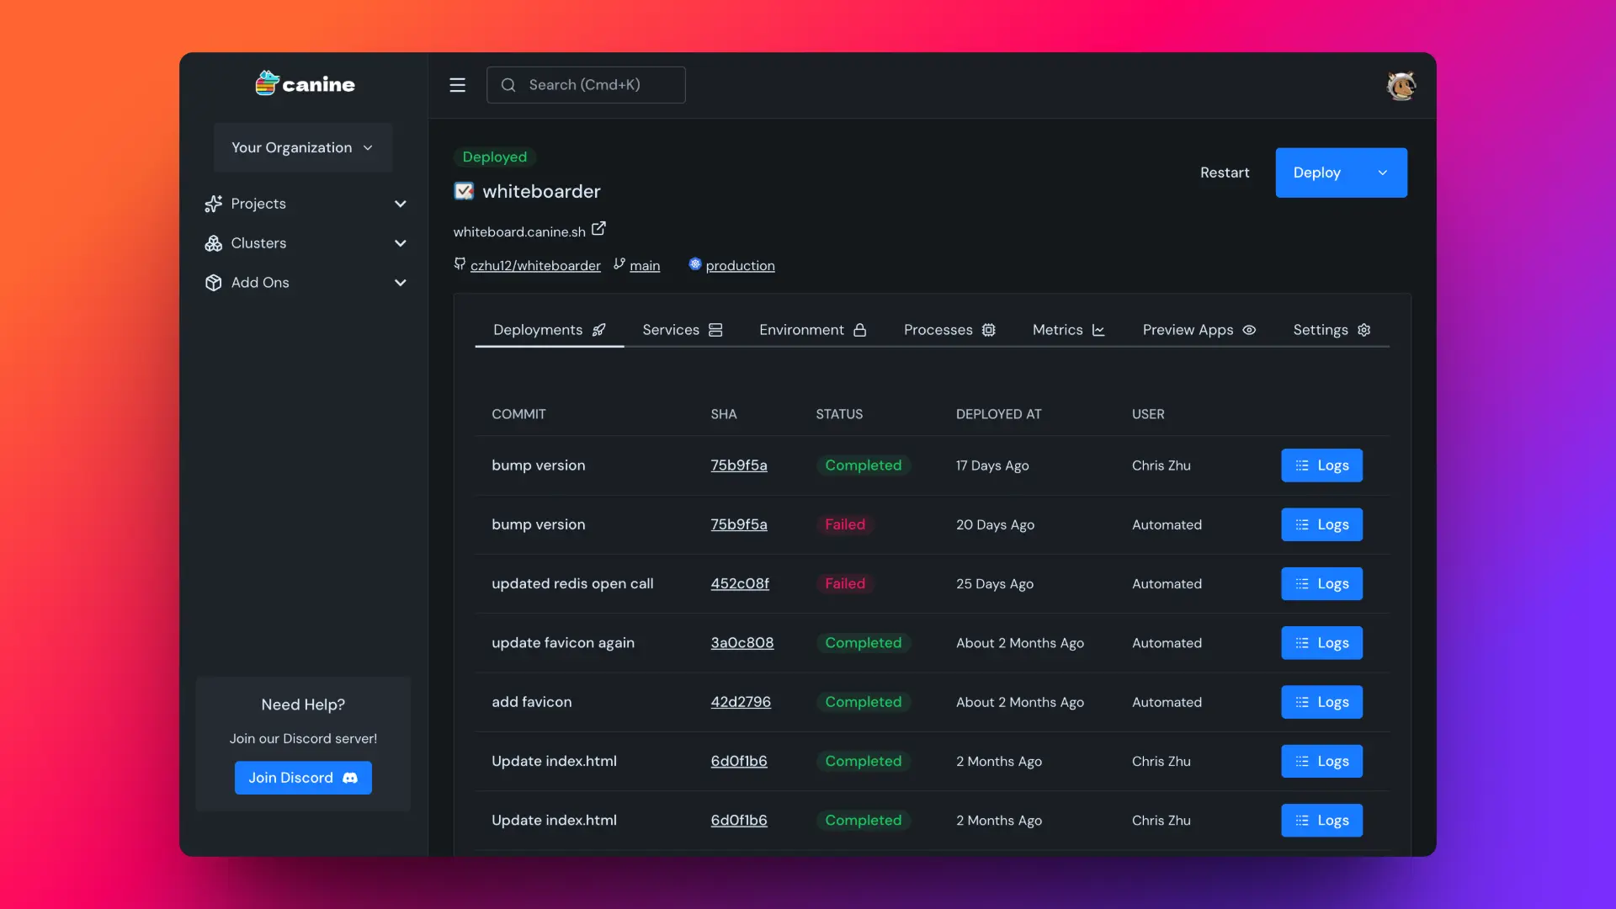1616x909 pixels.
Task: Click the Projects sidebar icon
Action: click(213, 204)
